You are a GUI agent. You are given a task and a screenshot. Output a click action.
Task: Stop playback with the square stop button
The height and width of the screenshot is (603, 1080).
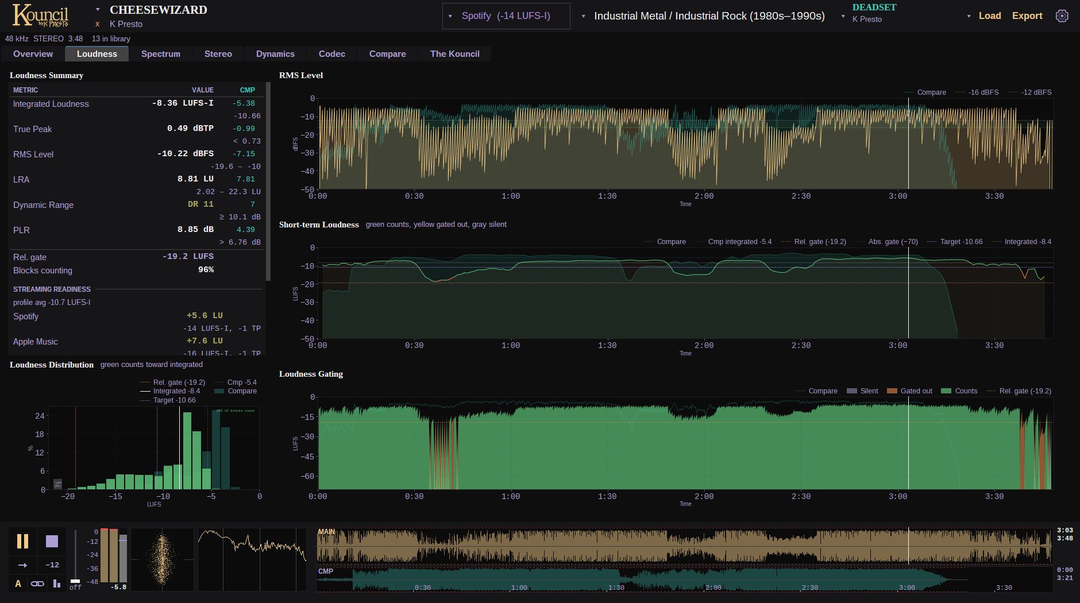52,542
